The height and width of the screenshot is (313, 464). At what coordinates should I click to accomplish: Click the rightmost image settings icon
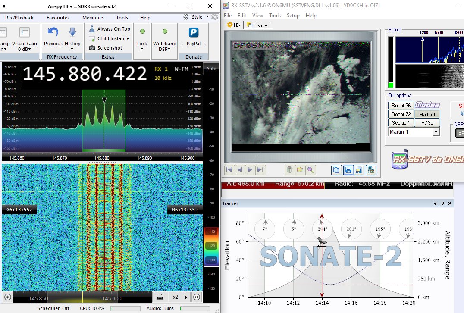coord(371,170)
